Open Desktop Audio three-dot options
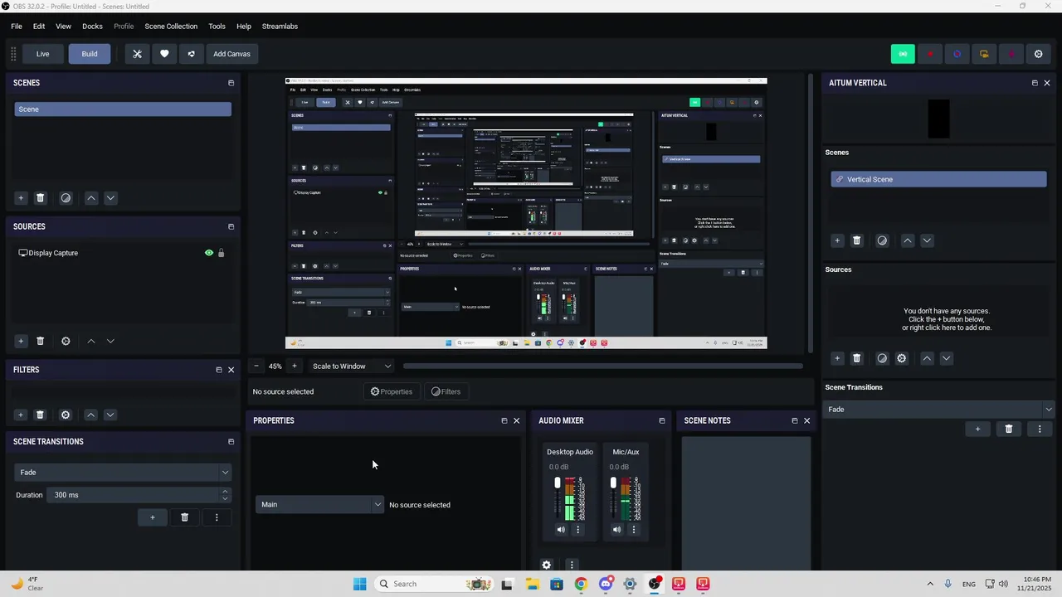Viewport: 1062px width, 597px height. coord(578,530)
